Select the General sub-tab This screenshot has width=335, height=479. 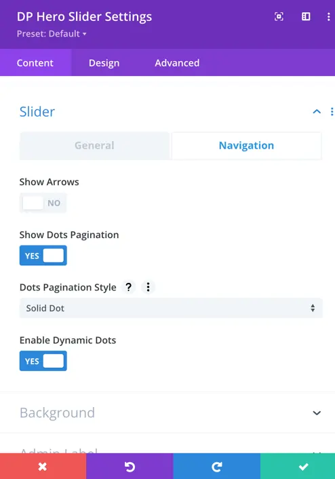94,145
